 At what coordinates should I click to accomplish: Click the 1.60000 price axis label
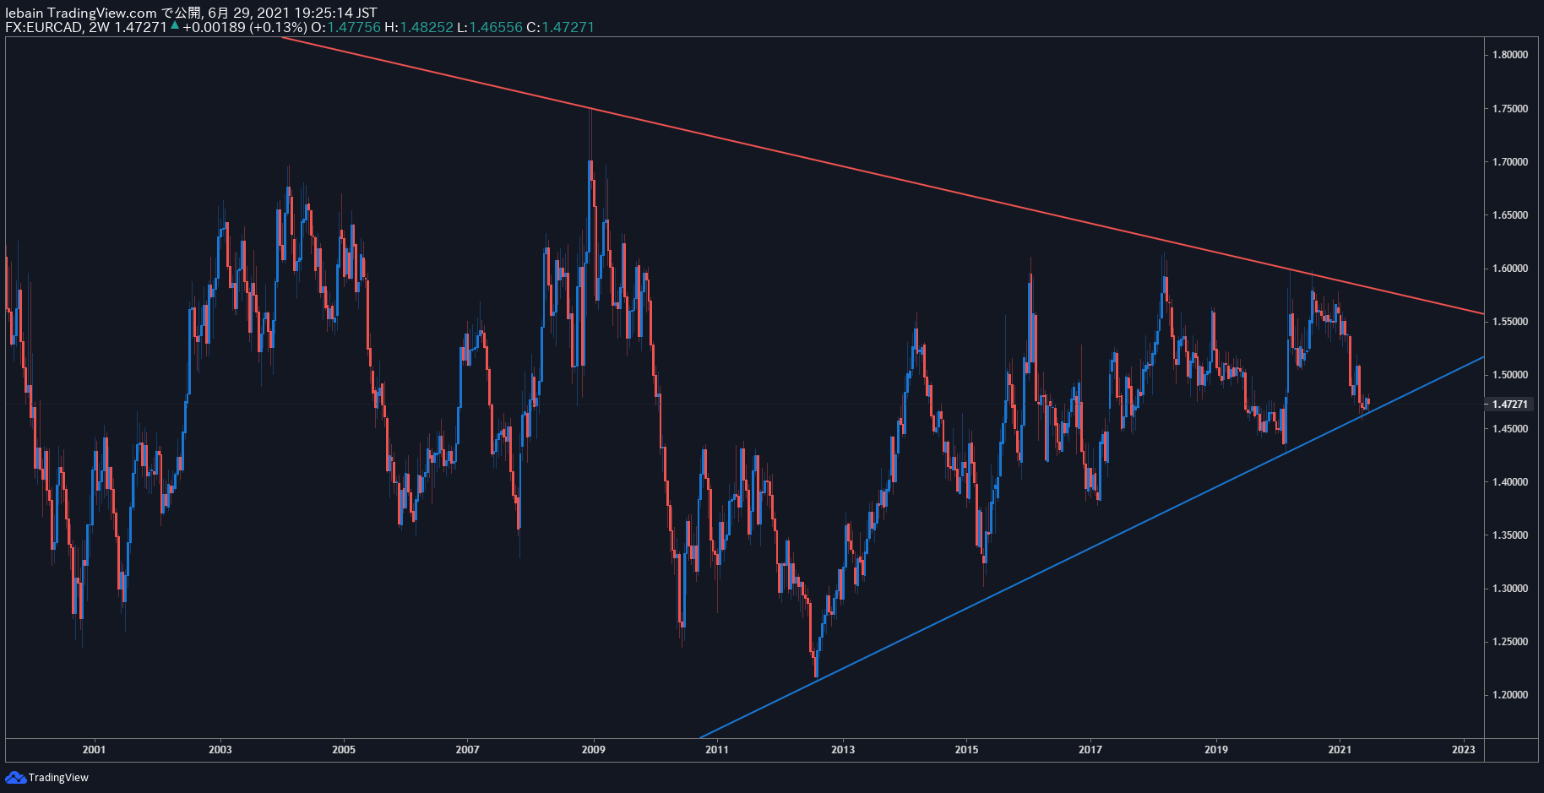click(1510, 269)
